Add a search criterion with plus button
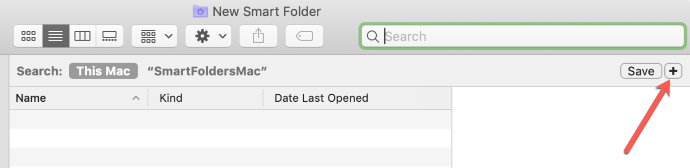Viewport: 690px width, 168px height. click(x=673, y=71)
